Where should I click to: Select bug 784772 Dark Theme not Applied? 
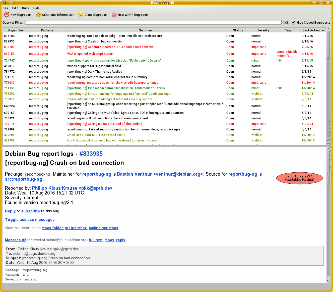coord(164,72)
